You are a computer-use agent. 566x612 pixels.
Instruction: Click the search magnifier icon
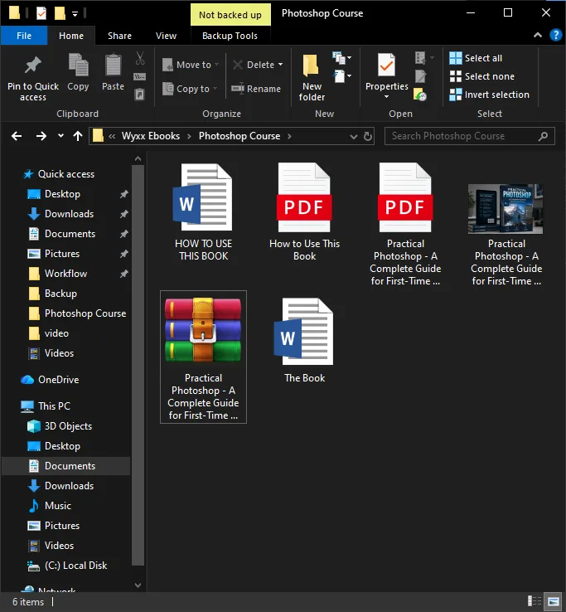(x=543, y=136)
